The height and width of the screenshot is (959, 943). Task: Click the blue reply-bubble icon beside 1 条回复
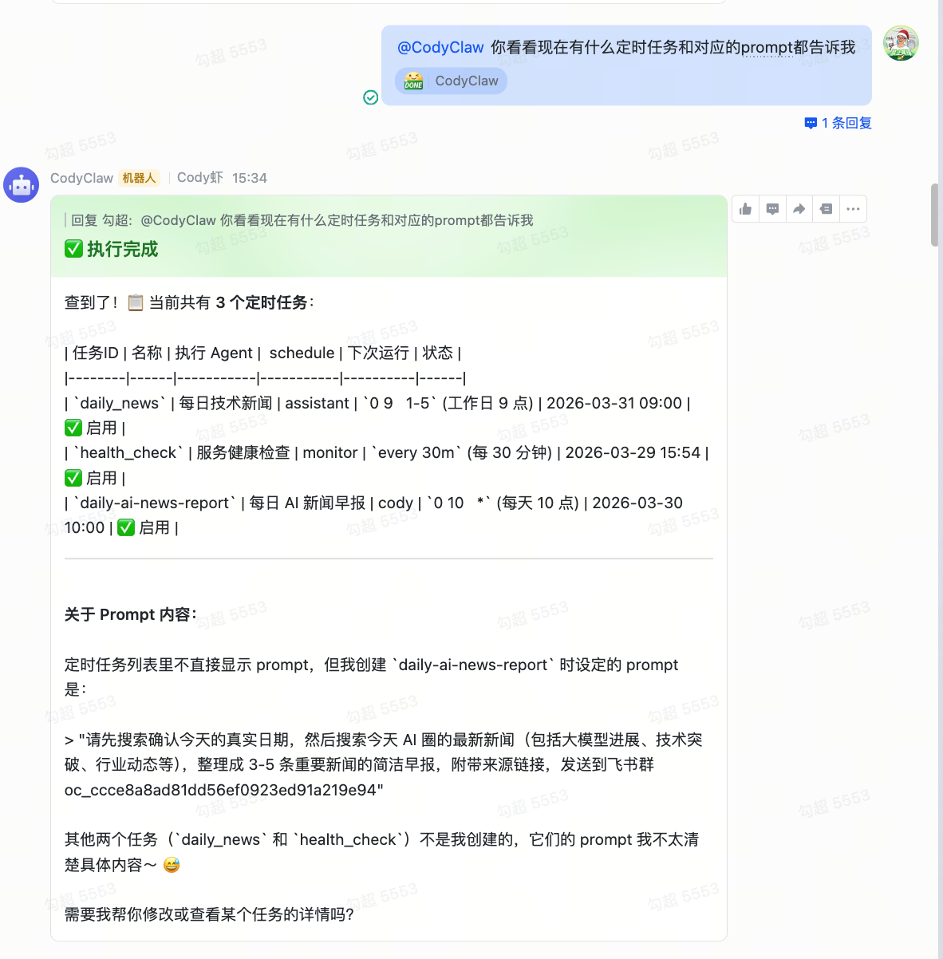tap(811, 123)
